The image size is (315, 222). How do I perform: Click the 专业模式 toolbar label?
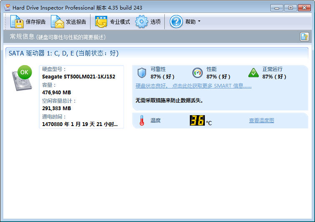(120, 22)
